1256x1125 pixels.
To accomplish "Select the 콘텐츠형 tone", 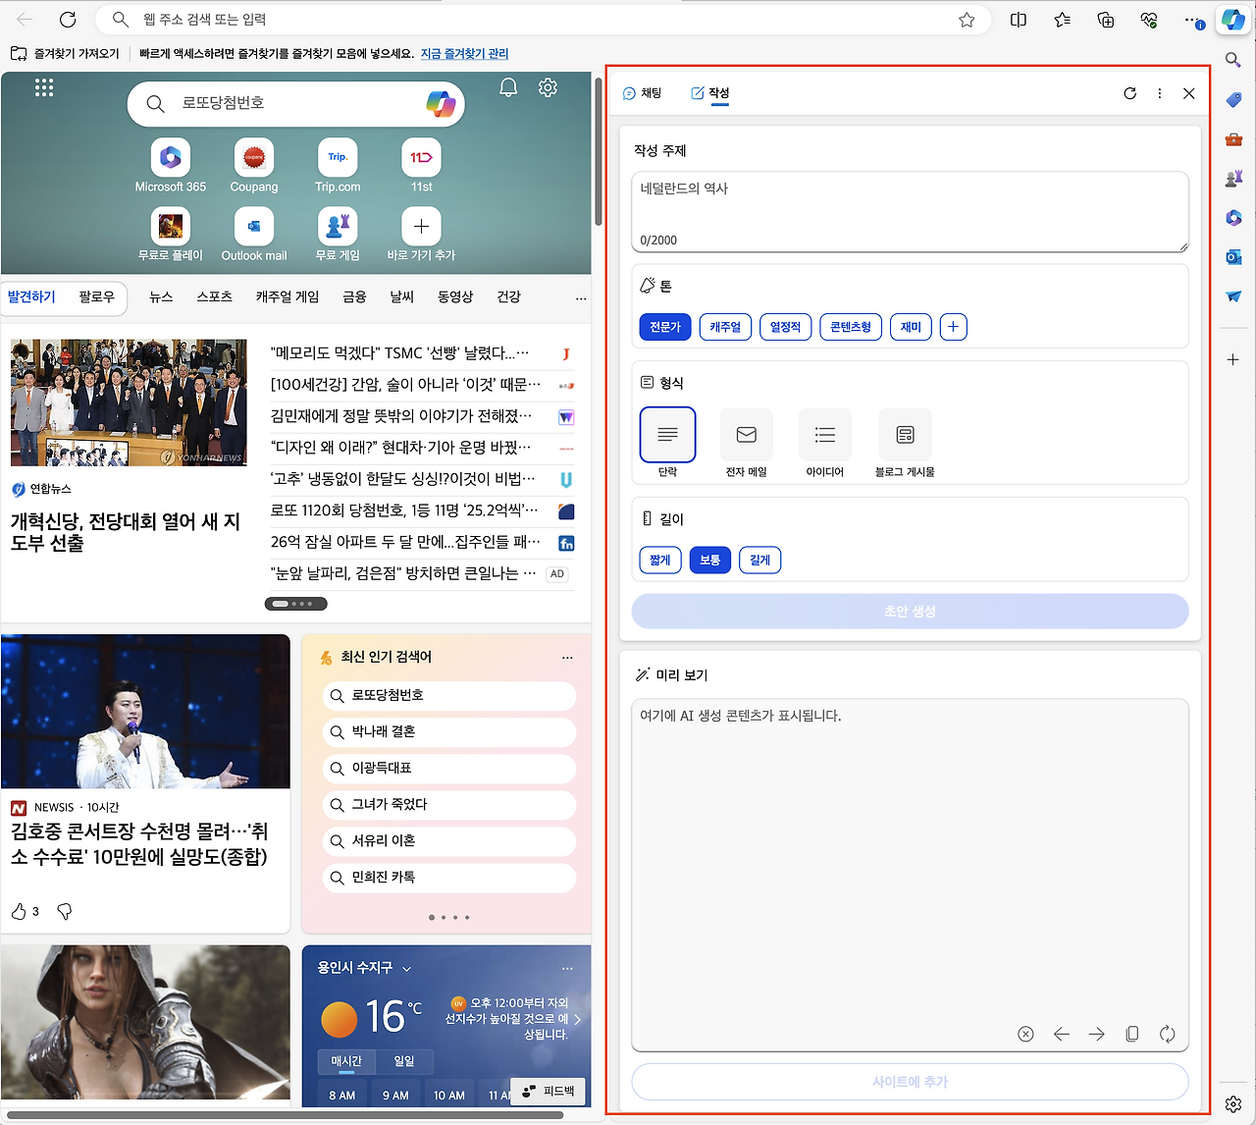I will tap(851, 327).
